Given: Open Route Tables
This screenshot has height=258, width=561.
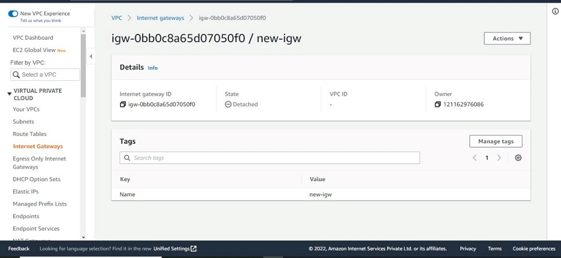Looking at the screenshot, I should 29,134.
